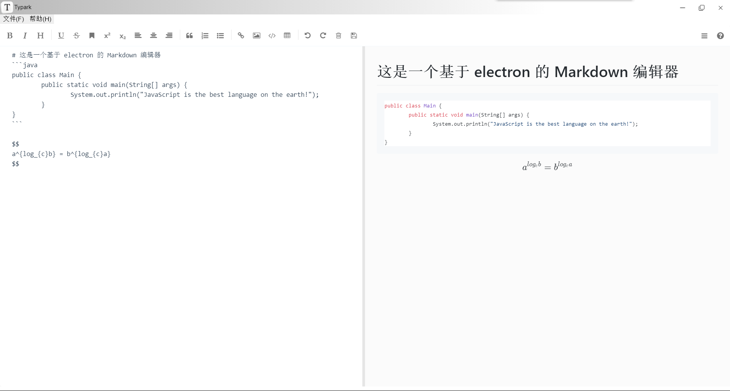Undo the last edit
This screenshot has height=391, width=730.
[x=308, y=36]
